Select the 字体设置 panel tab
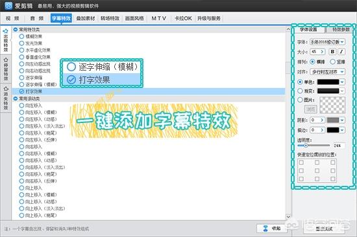357x237 pixels. pos(308,30)
